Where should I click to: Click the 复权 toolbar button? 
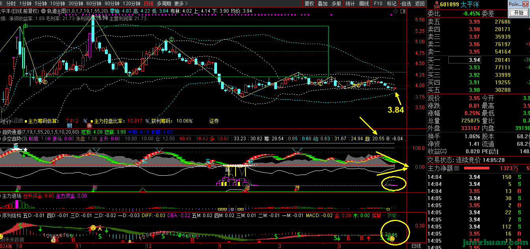coord(309,4)
